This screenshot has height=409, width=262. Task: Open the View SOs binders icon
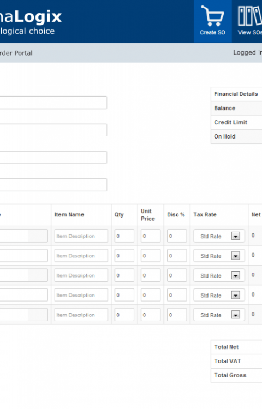coord(250,16)
